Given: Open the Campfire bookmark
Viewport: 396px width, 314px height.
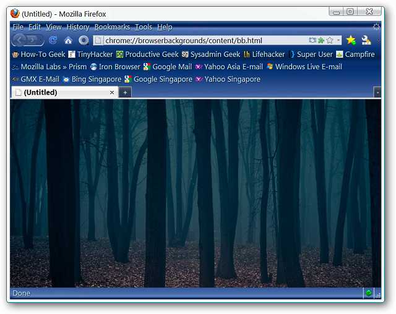Looking at the screenshot, I should pos(355,54).
